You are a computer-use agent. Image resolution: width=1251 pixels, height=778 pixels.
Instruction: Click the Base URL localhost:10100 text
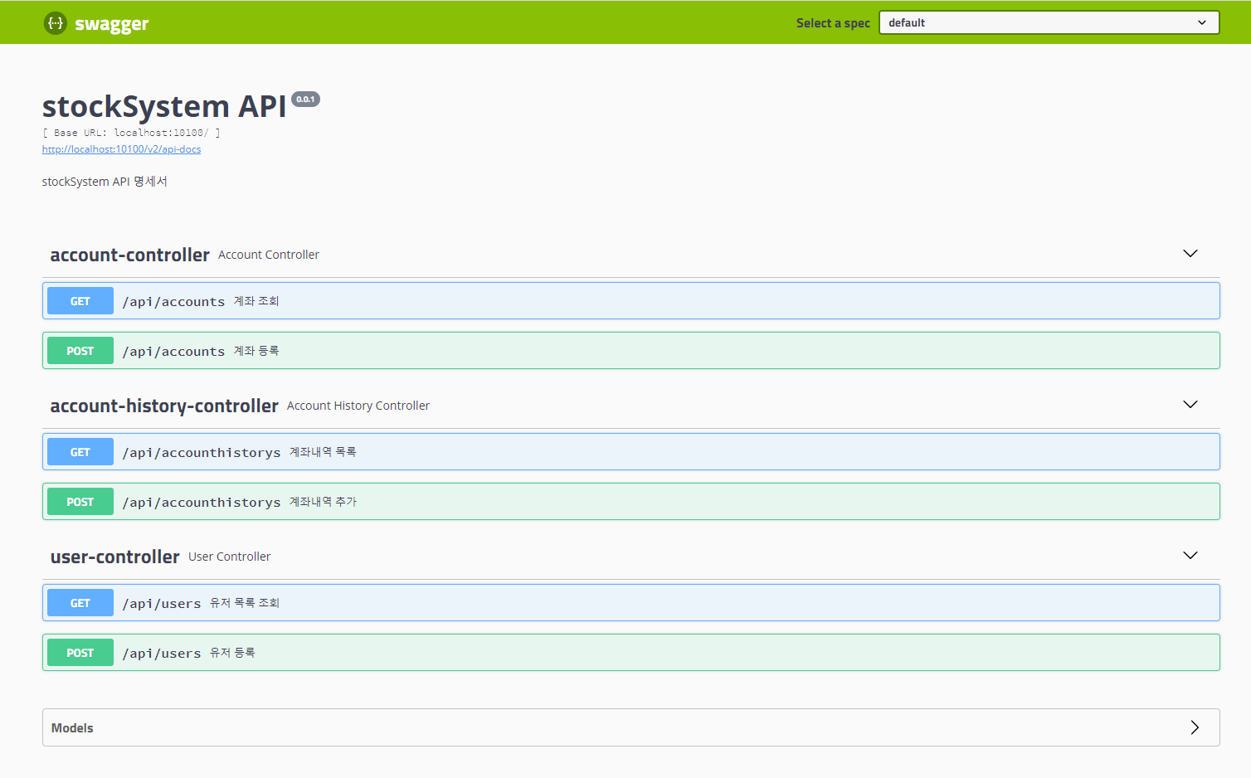[x=131, y=133]
